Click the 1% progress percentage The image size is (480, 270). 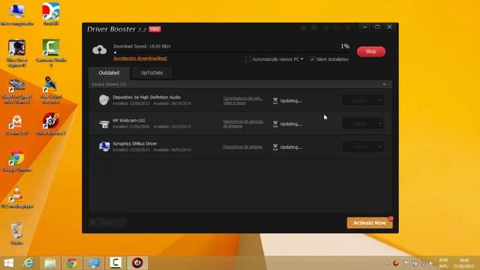click(345, 46)
